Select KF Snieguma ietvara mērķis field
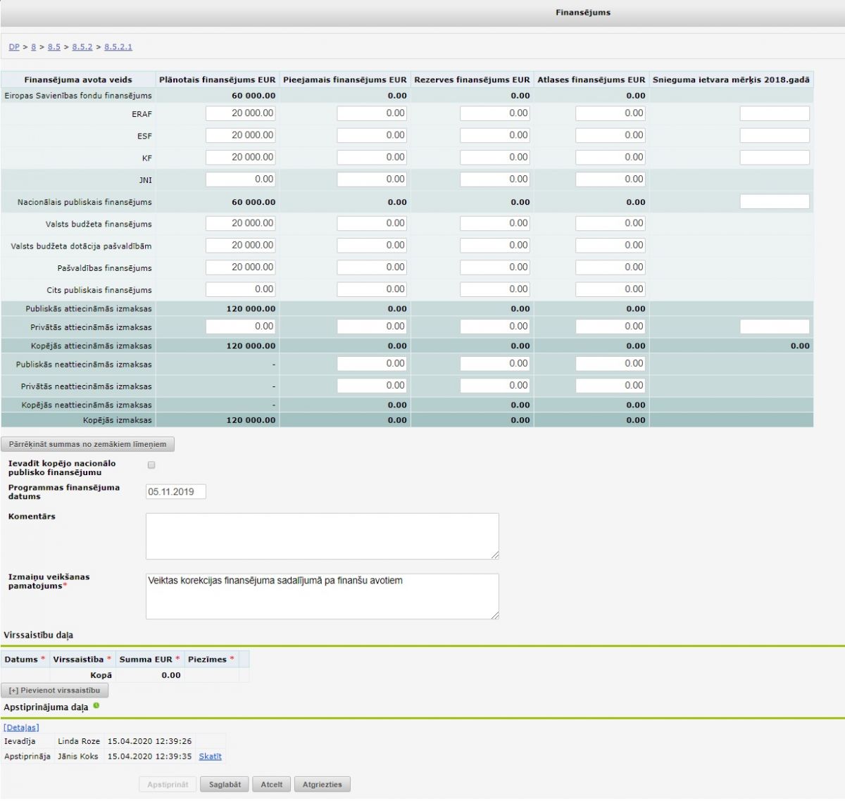 (x=775, y=158)
